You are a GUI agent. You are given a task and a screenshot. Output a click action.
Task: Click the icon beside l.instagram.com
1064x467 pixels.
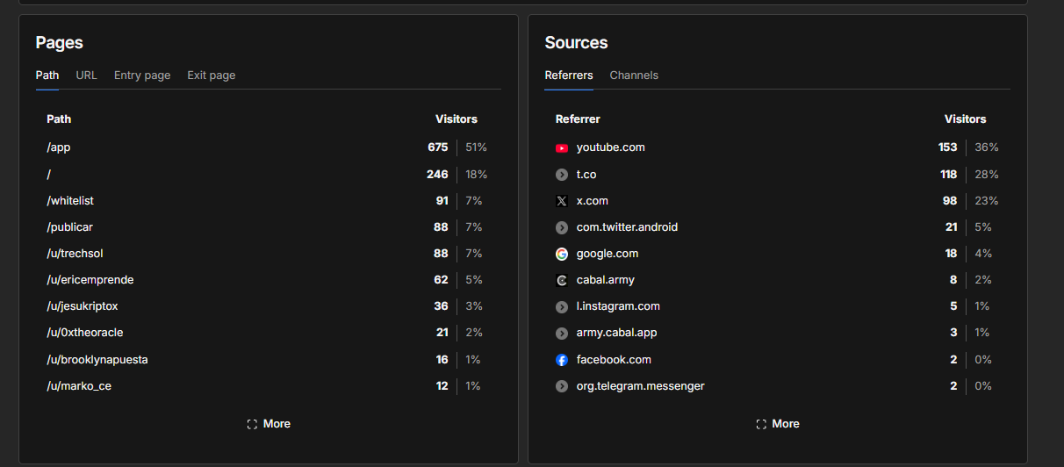point(562,306)
